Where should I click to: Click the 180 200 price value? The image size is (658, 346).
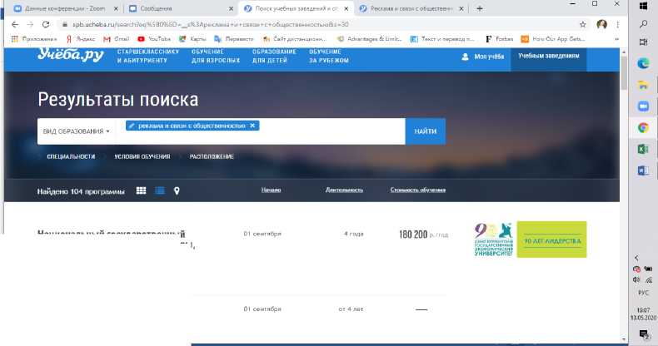point(413,235)
